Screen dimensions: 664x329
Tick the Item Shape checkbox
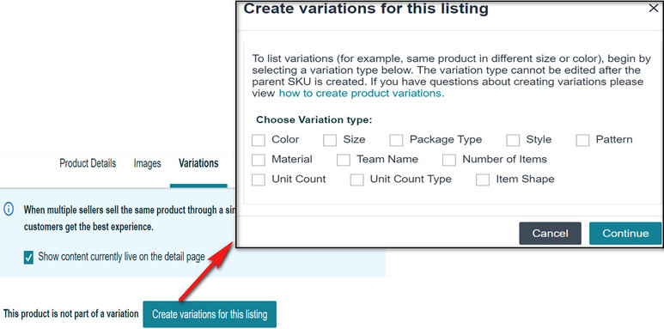point(483,180)
